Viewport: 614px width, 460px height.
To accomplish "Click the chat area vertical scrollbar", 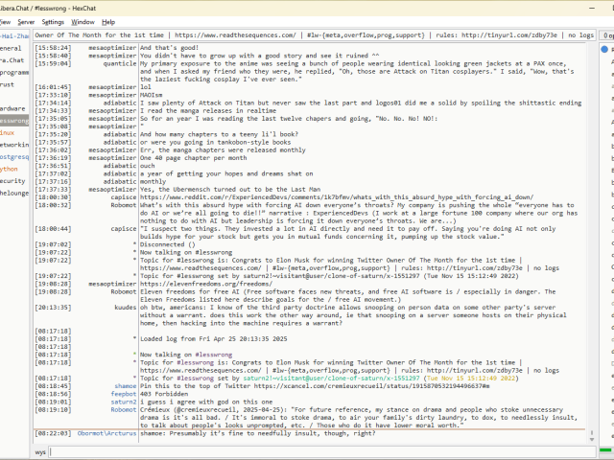I will [x=592, y=240].
